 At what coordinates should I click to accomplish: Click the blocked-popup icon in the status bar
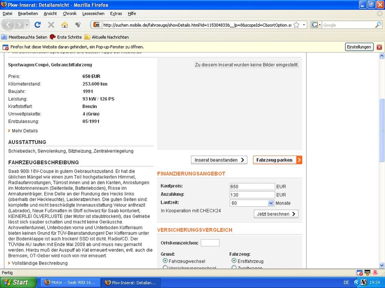click(360, 273)
